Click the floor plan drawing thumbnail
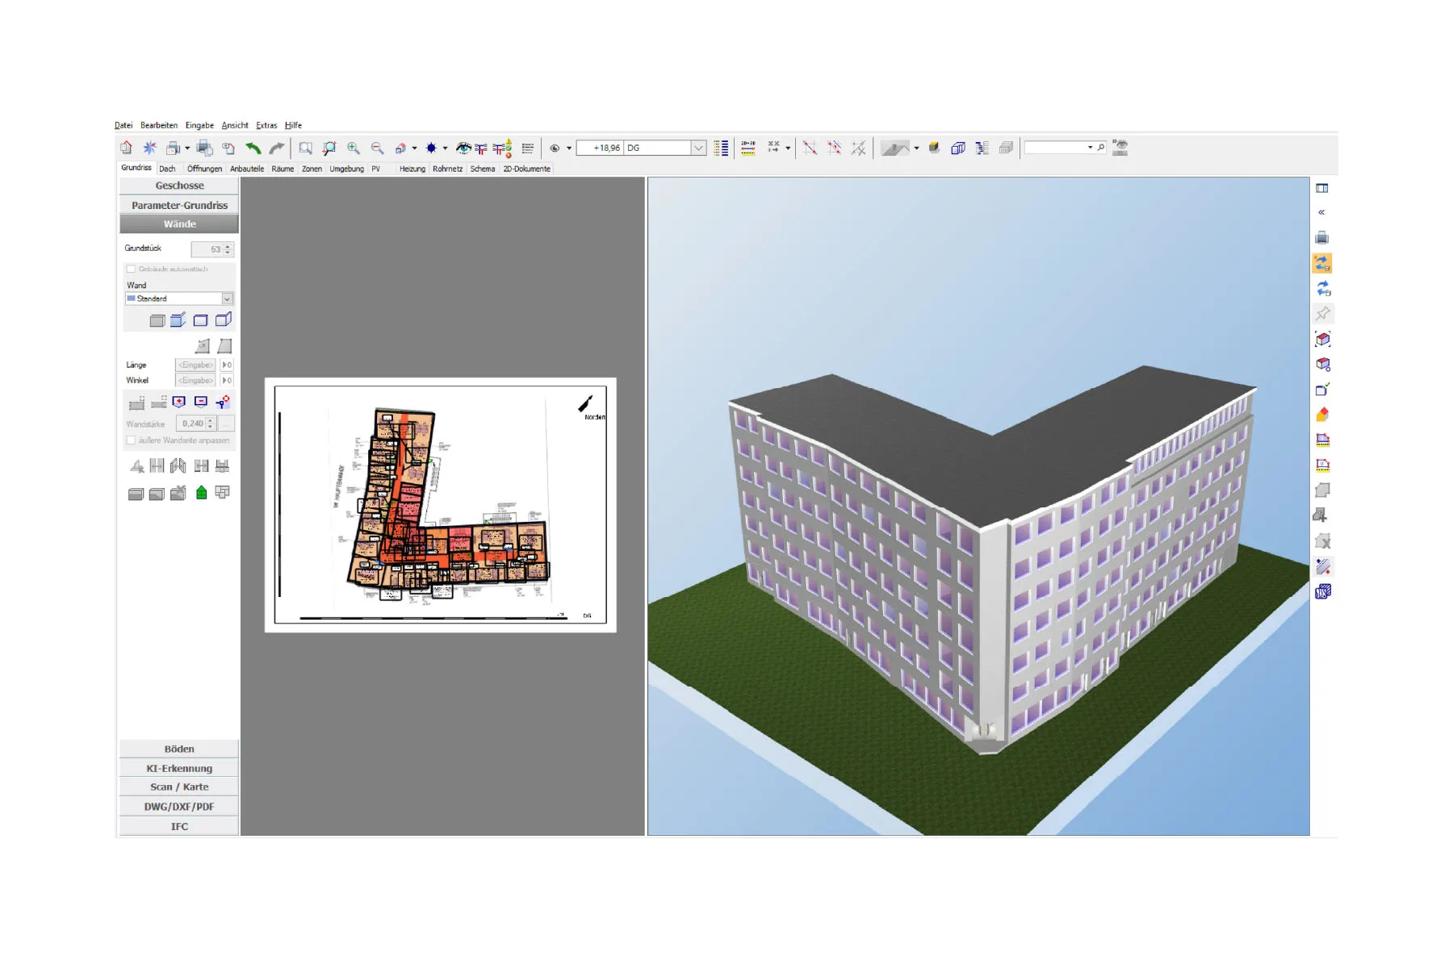 coord(441,505)
